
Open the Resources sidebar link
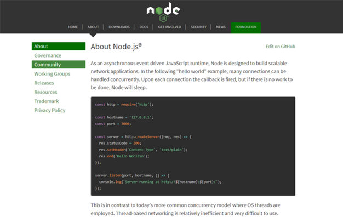[45, 92]
